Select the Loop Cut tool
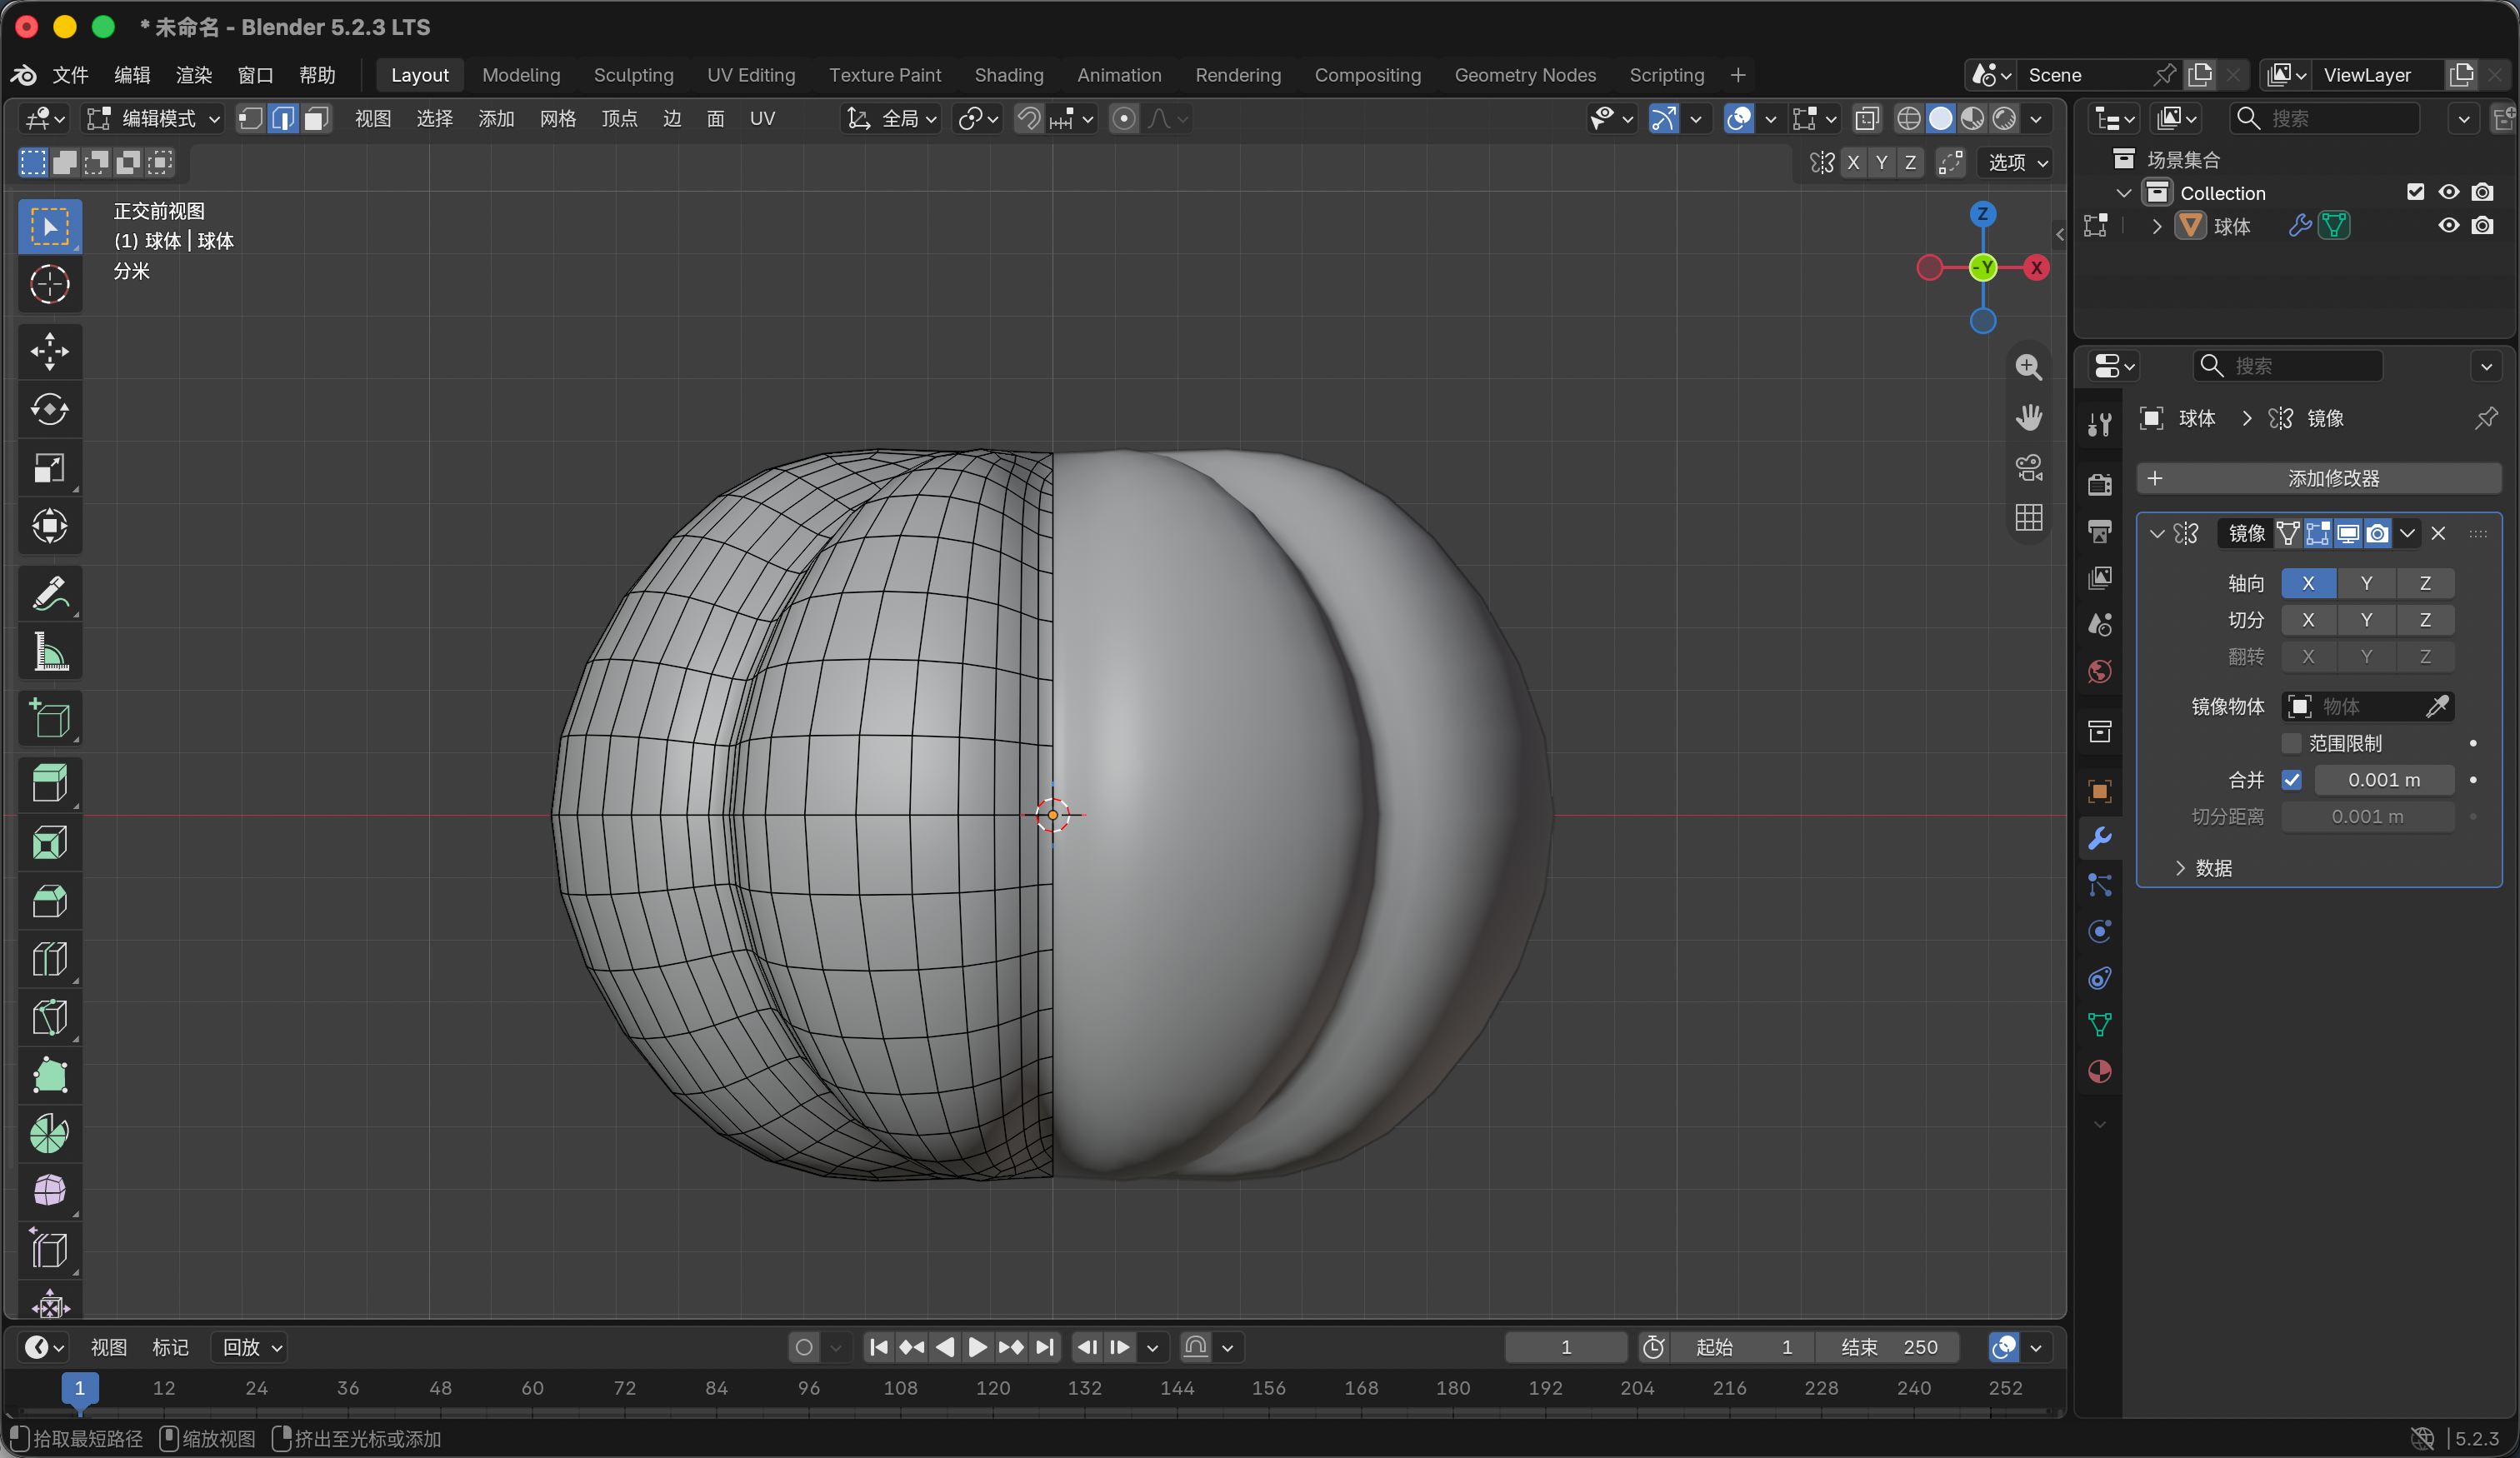The image size is (2520, 1458). click(x=49, y=959)
